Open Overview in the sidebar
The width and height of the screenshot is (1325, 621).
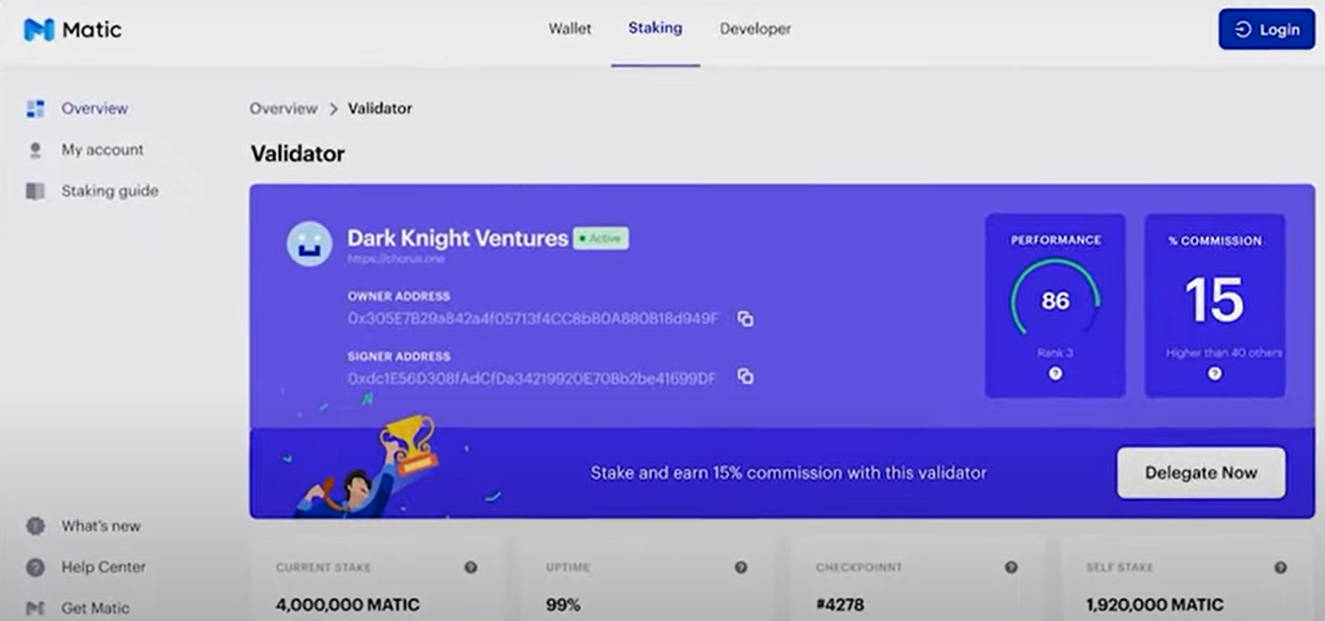95,108
